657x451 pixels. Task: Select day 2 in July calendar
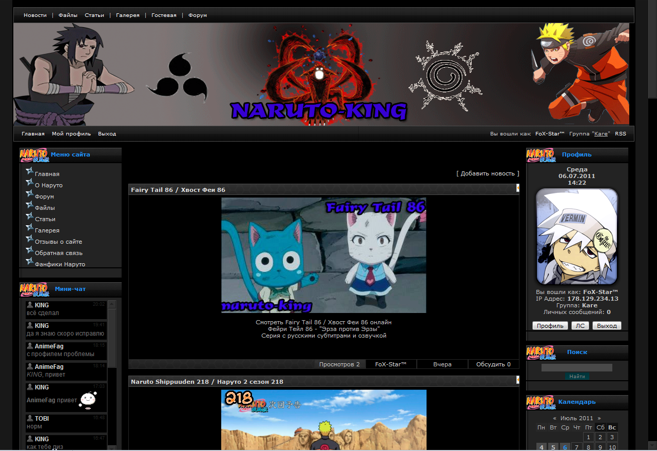point(601,437)
